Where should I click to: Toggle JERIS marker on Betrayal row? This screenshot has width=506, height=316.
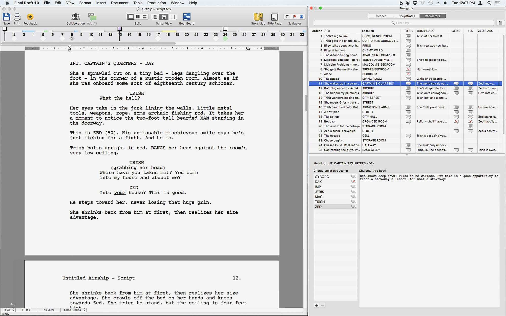coord(456,122)
